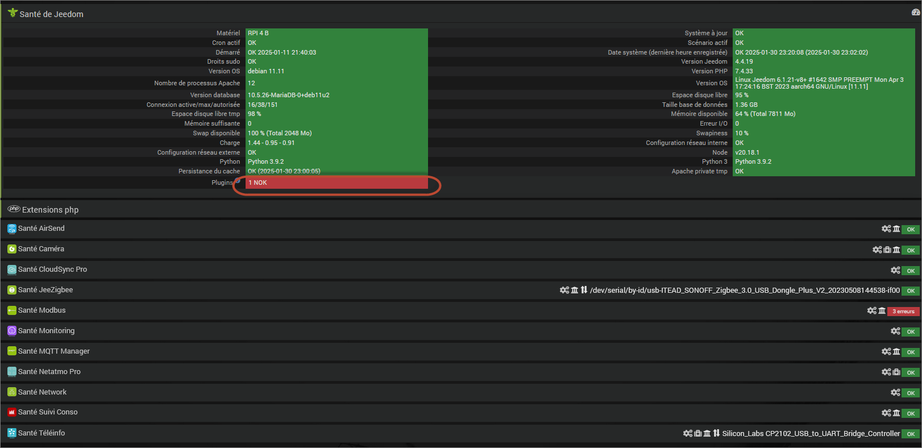Screen dimensions: 922x448
Task: Click the medical kit icon in Santé Téléinfo row
Action: click(x=698, y=433)
